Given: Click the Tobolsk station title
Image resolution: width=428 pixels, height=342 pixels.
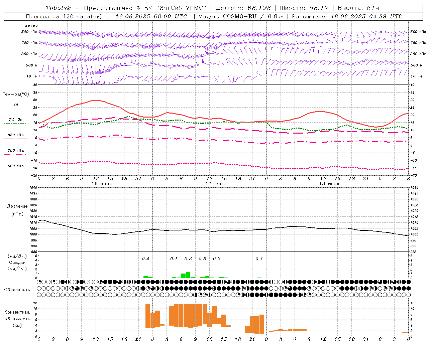Looking at the screenshot, I should tap(59, 8).
